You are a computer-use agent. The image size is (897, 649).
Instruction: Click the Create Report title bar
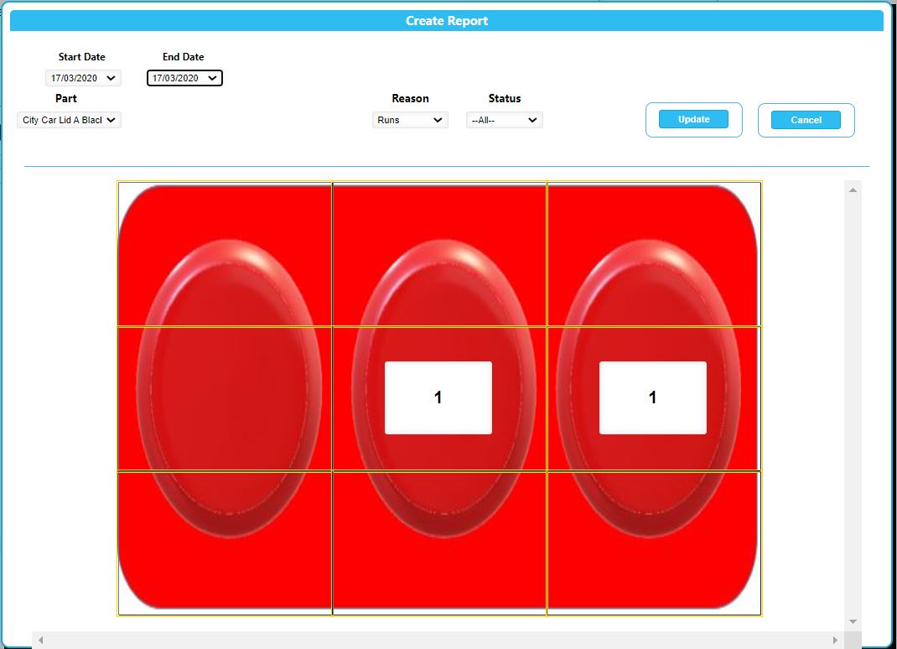click(x=447, y=21)
